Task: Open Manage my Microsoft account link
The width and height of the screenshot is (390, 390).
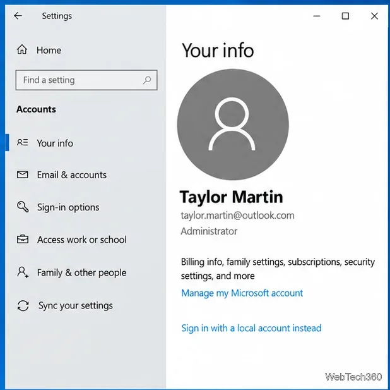Action: pos(242,293)
